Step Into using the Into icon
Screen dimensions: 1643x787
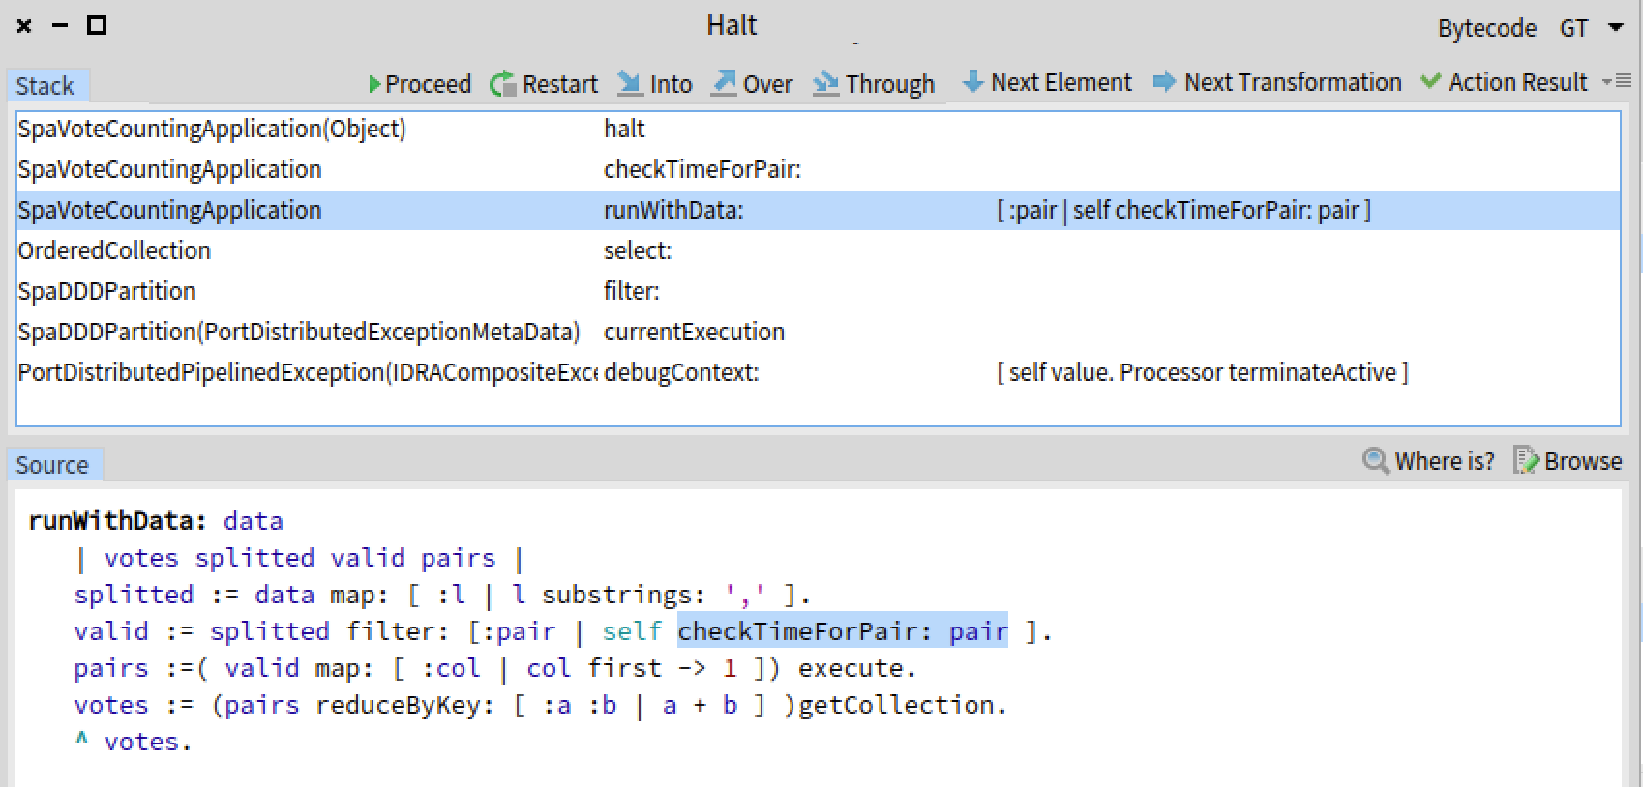[x=630, y=83]
